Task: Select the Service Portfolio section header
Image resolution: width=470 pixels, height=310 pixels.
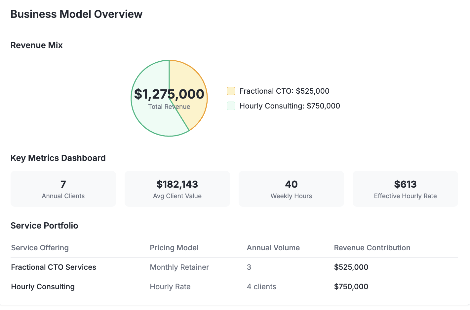Action: 44,226
